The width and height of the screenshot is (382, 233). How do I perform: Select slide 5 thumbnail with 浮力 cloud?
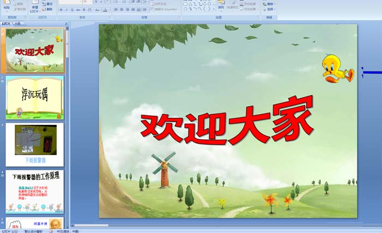(35, 223)
